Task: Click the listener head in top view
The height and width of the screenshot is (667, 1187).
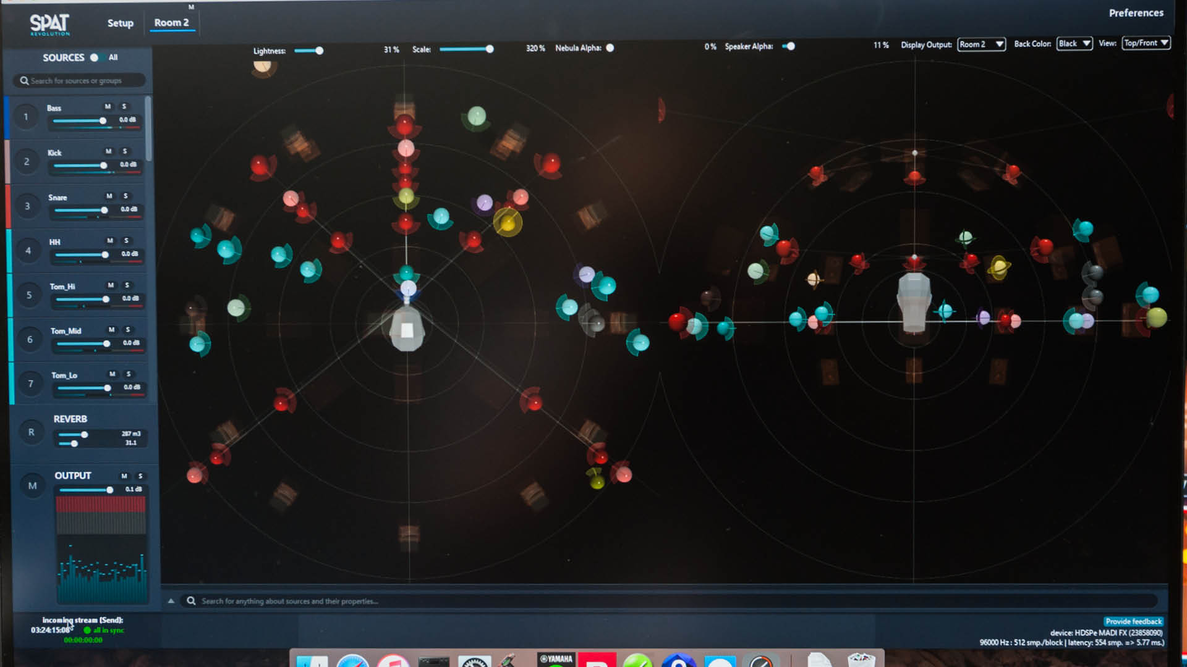Action: pos(407,330)
